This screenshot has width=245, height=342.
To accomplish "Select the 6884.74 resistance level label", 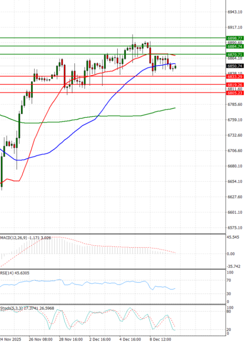I will coord(234,47).
